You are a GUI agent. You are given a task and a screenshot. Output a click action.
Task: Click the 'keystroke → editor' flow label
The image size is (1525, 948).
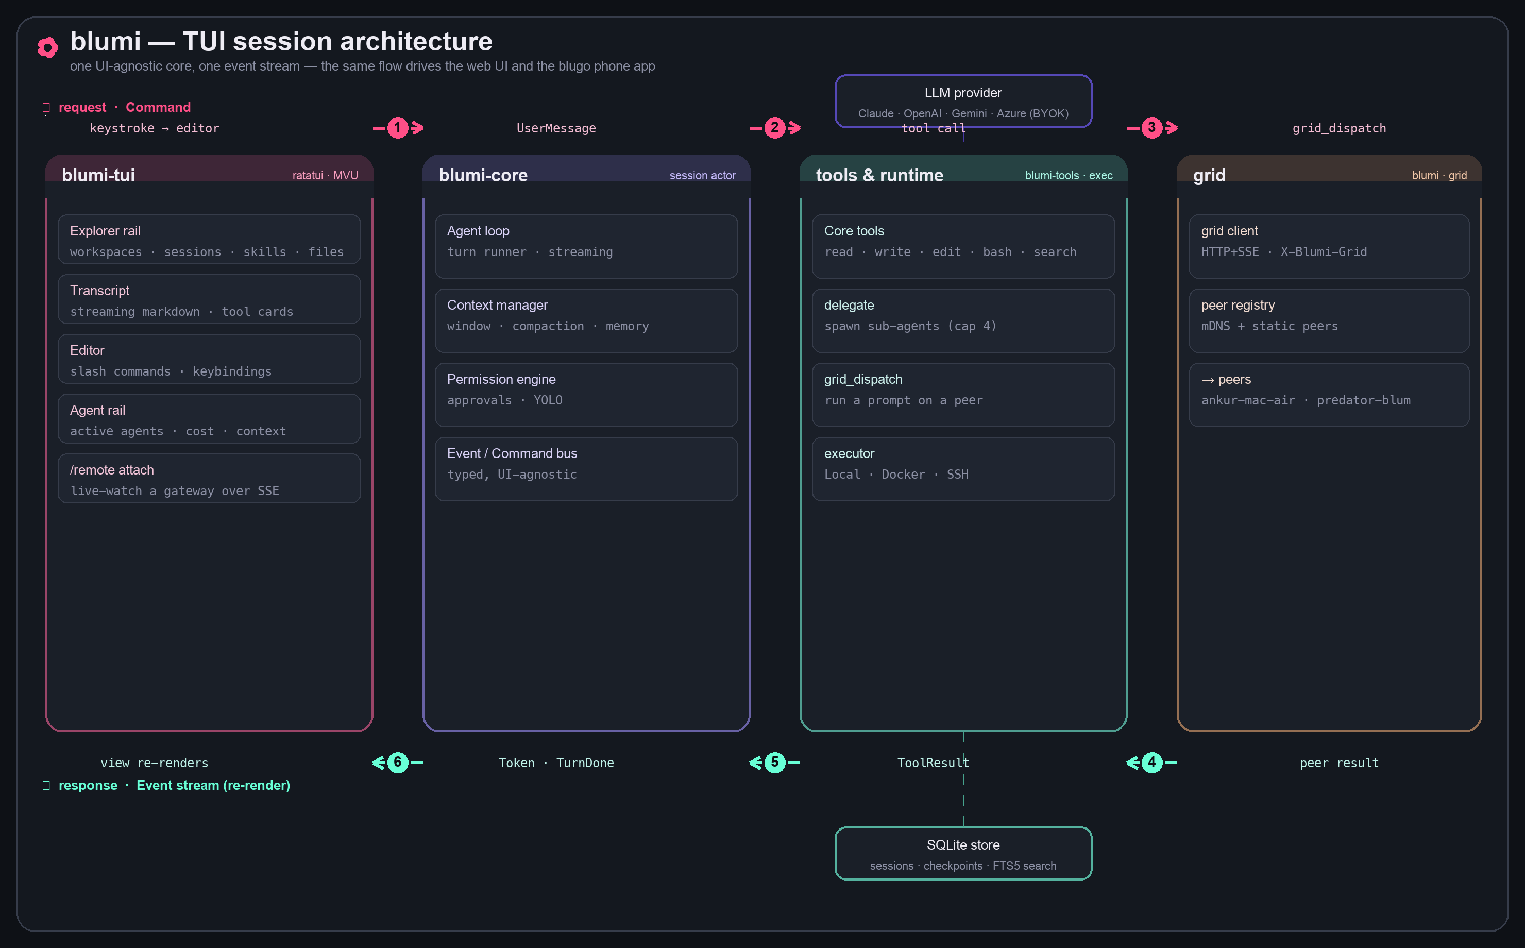click(x=155, y=128)
